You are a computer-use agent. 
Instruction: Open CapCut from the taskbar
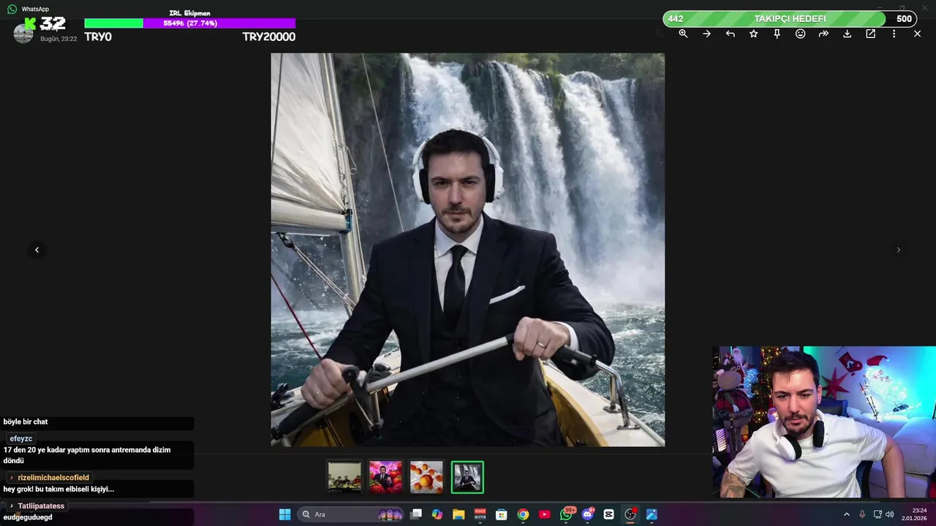click(x=609, y=514)
